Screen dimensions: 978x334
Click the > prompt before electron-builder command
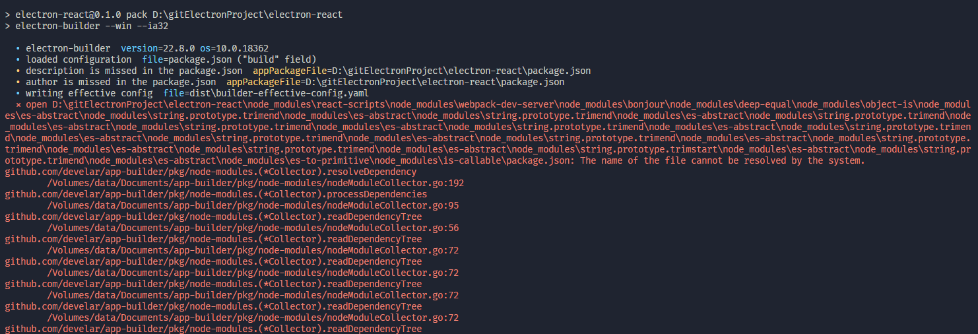pos(7,26)
